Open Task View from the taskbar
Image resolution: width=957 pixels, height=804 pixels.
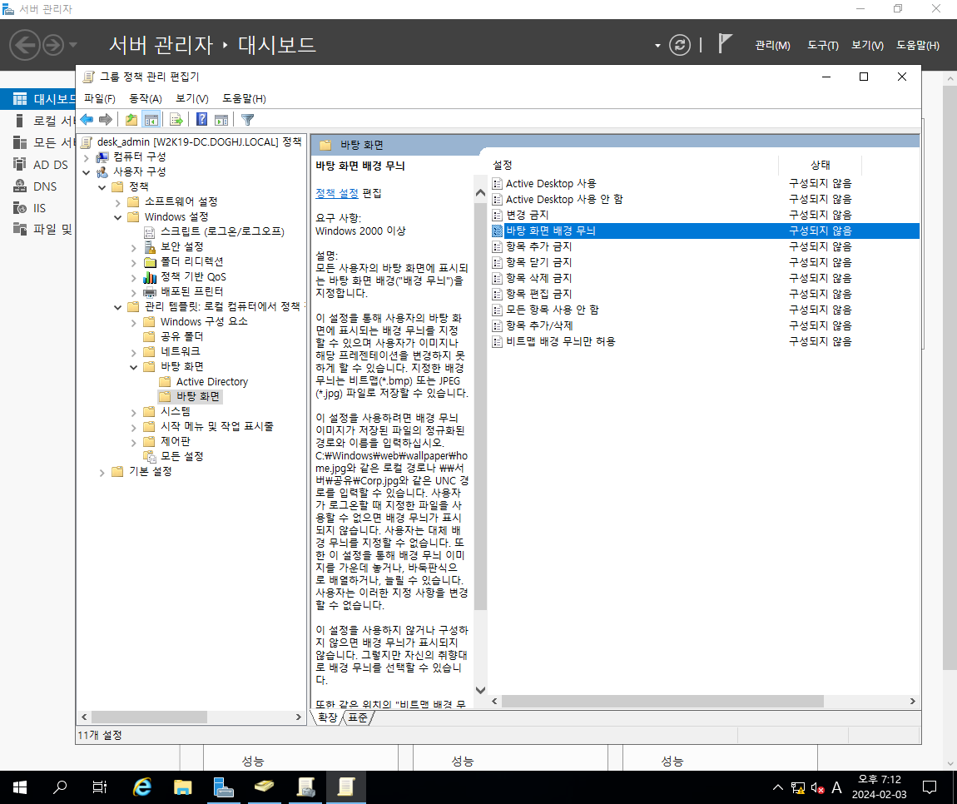pos(100,787)
